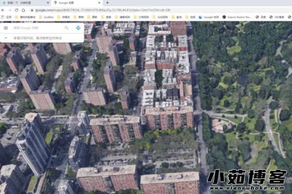
Task: Open the Google Maps hamburger menu
Action: click(6, 28)
